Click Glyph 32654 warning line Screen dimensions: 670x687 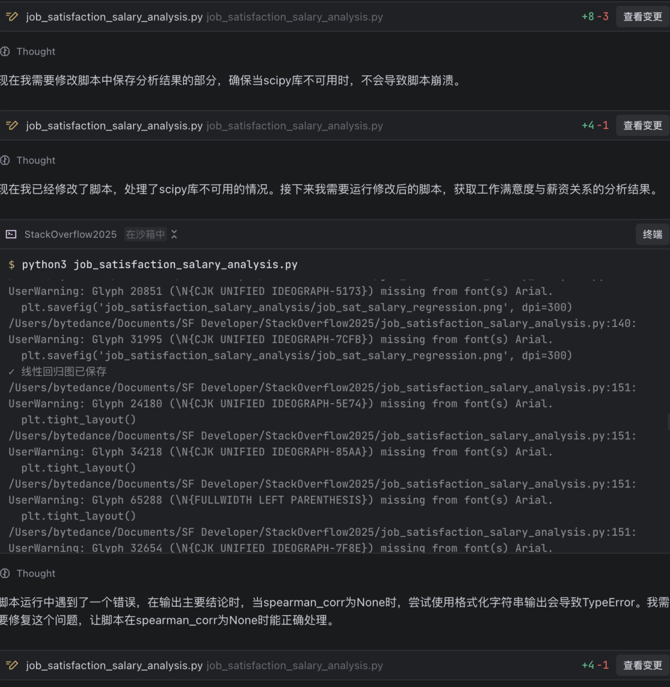point(281,548)
